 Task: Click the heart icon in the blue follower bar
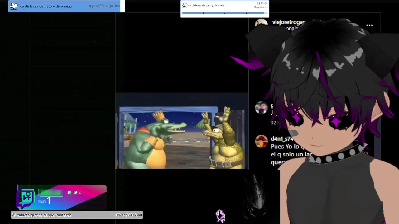(x=14, y=6)
